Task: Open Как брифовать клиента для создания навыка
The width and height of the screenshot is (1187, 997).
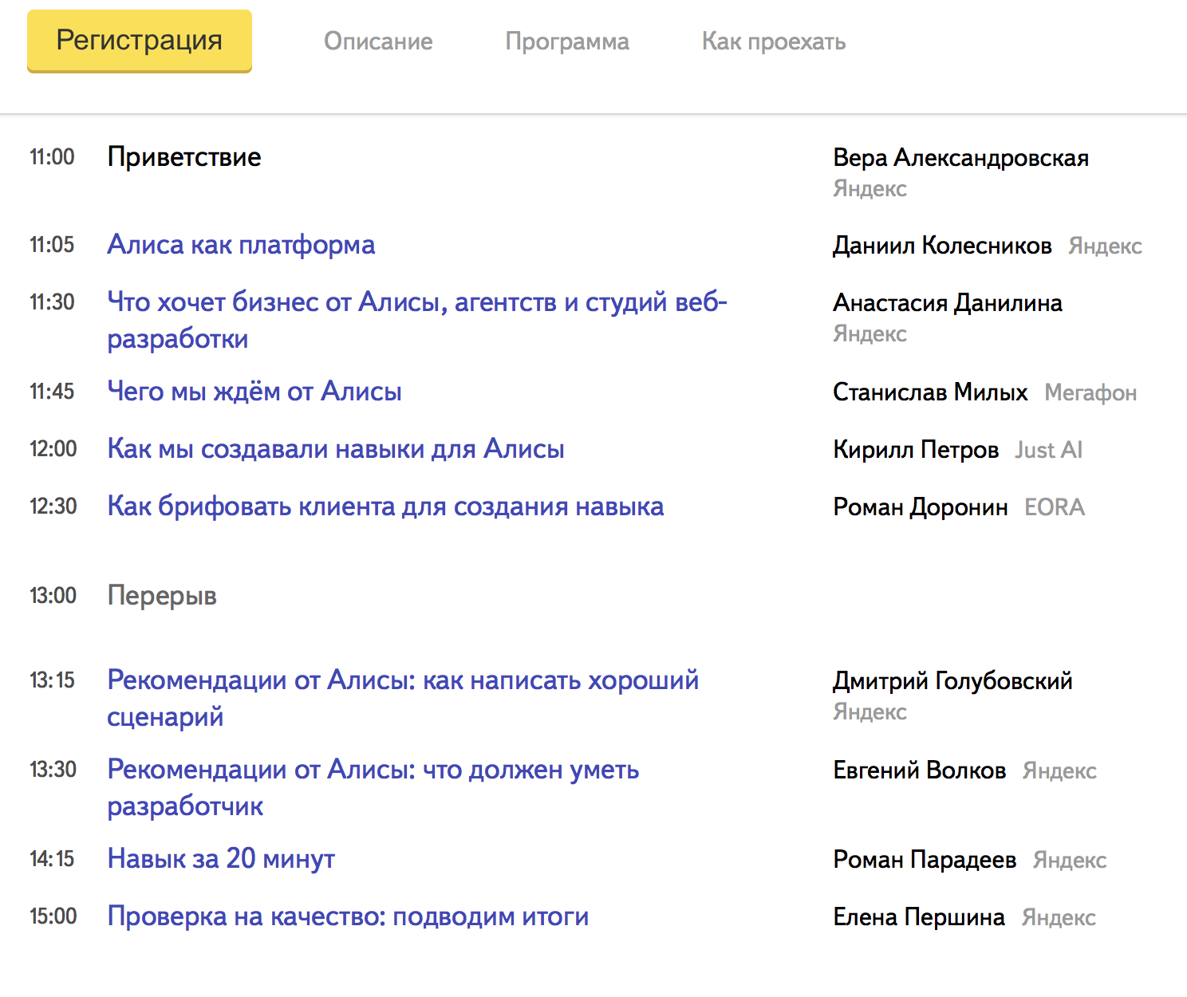Action: pos(385,506)
